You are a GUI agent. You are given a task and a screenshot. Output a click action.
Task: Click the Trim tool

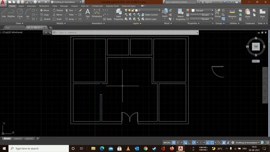click(69, 10)
